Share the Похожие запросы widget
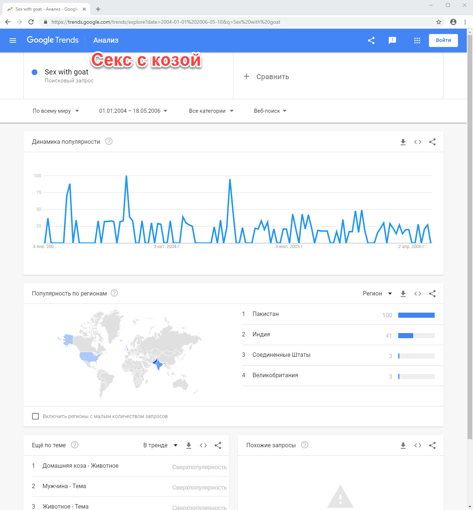This screenshot has height=510, width=473. coord(432,445)
